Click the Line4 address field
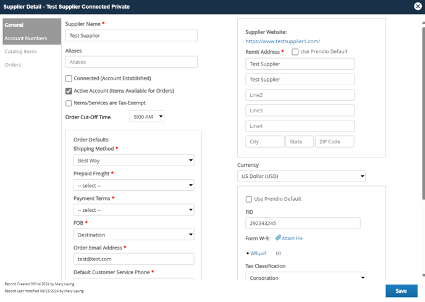This screenshot has height=302, width=425. (x=300, y=126)
